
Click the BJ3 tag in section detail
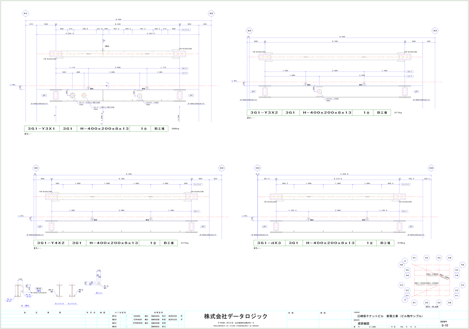click(38, 289)
